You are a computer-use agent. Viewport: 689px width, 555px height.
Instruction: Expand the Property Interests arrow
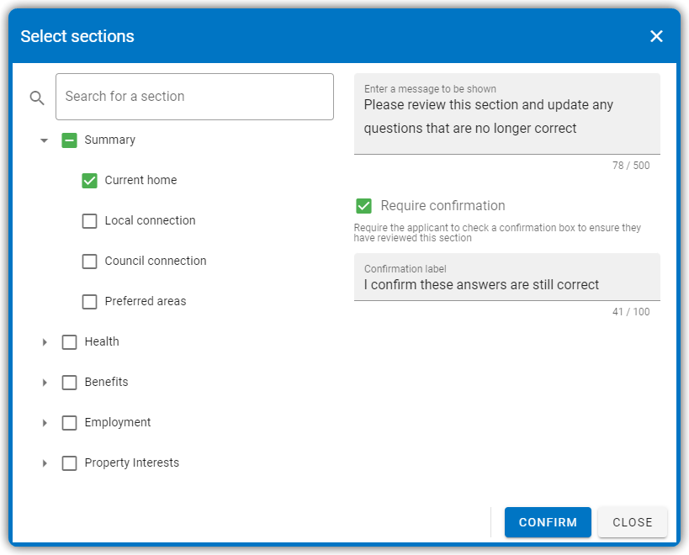point(45,463)
